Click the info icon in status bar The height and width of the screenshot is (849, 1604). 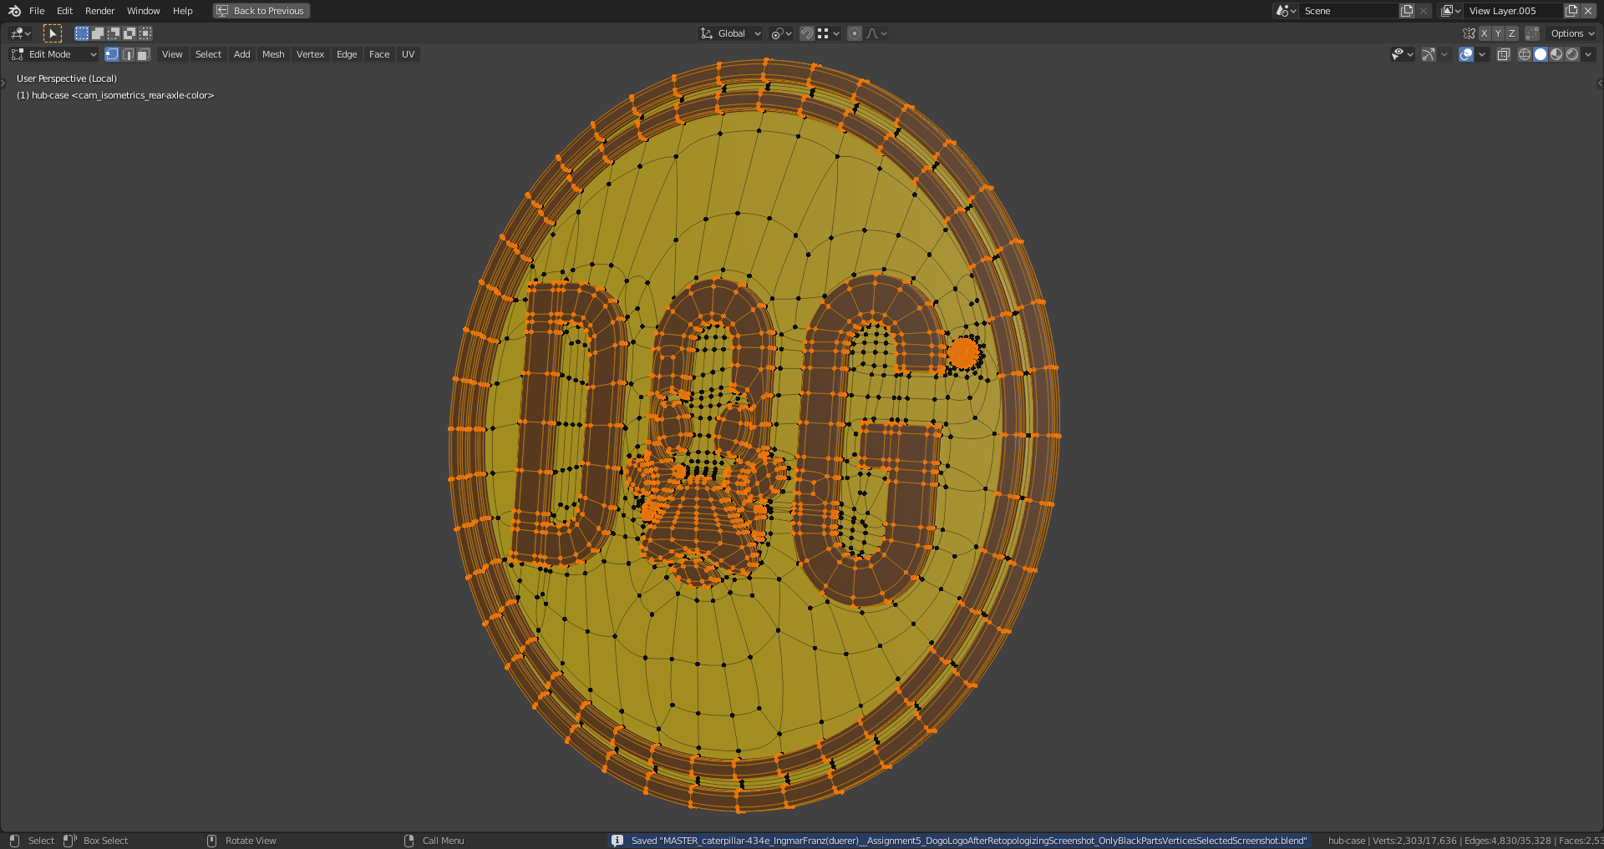click(x=617, y=841)
